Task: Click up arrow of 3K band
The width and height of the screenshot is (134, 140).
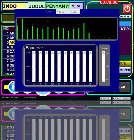Action: click(x=65, y=52)
